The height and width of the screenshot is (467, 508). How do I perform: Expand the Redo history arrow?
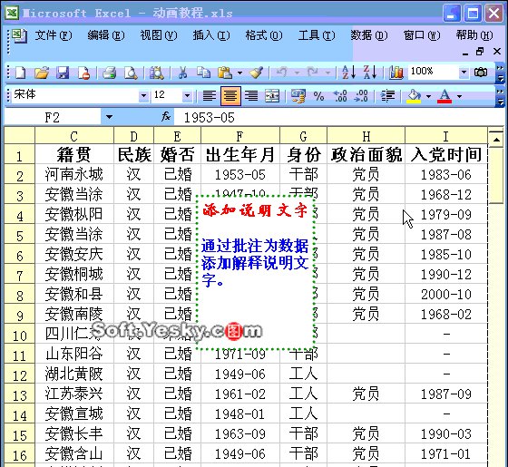click(327, 73)
